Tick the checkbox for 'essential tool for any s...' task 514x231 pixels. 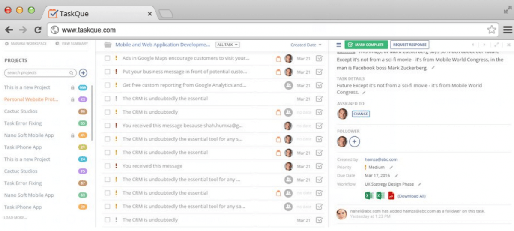(x=108, y=139)
